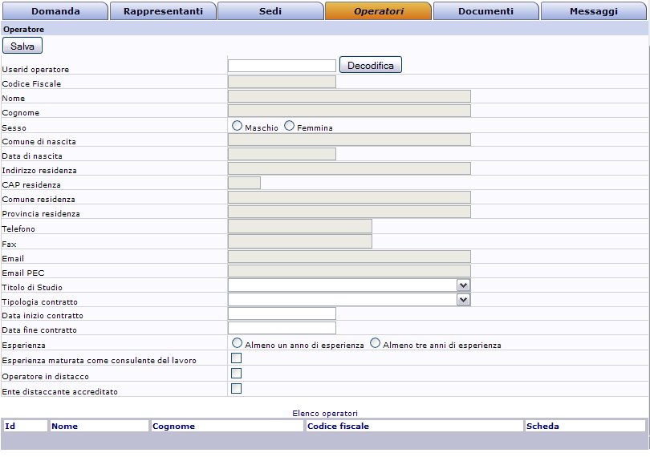Tick the Ente distaccante accreditato checkbox
The width and height of the screenshot is (650, 457).
click(x=236, y=388)
